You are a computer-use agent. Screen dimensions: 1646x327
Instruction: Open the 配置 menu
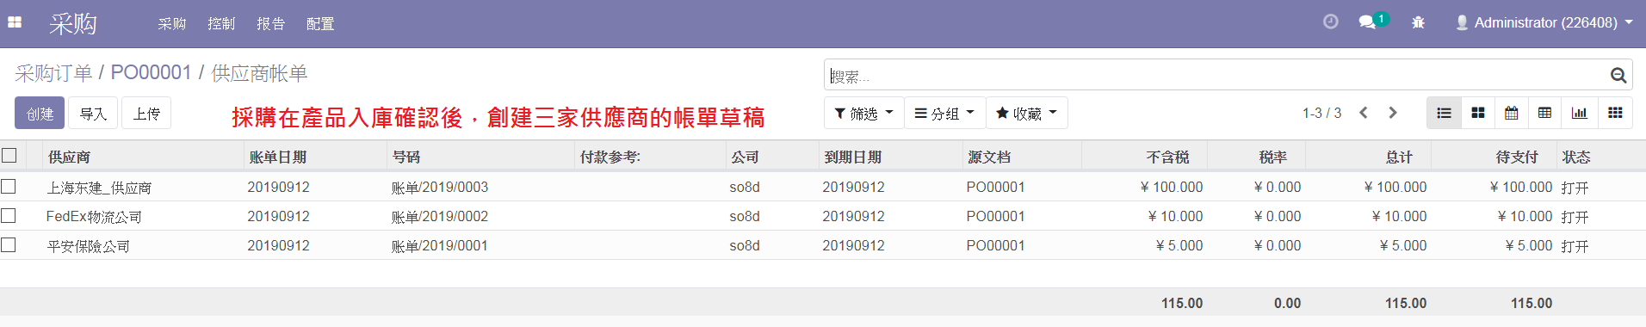pyautogui.click(x=320, y=23)
